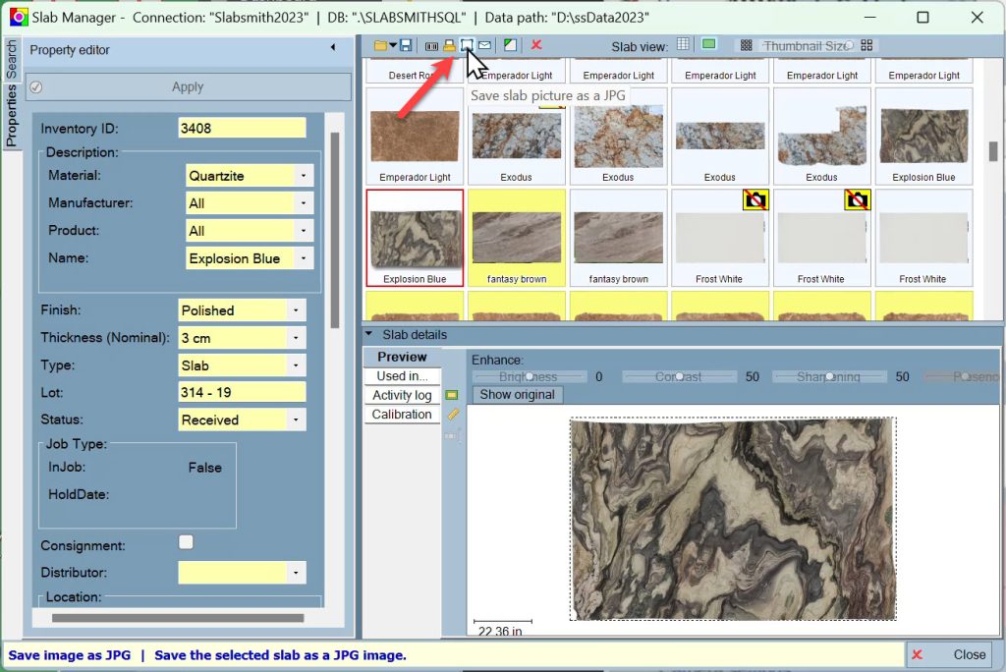This screenshot has width=1006, height=672.
Task: Expand the Finish dropdown list
Action: point(296,310)
